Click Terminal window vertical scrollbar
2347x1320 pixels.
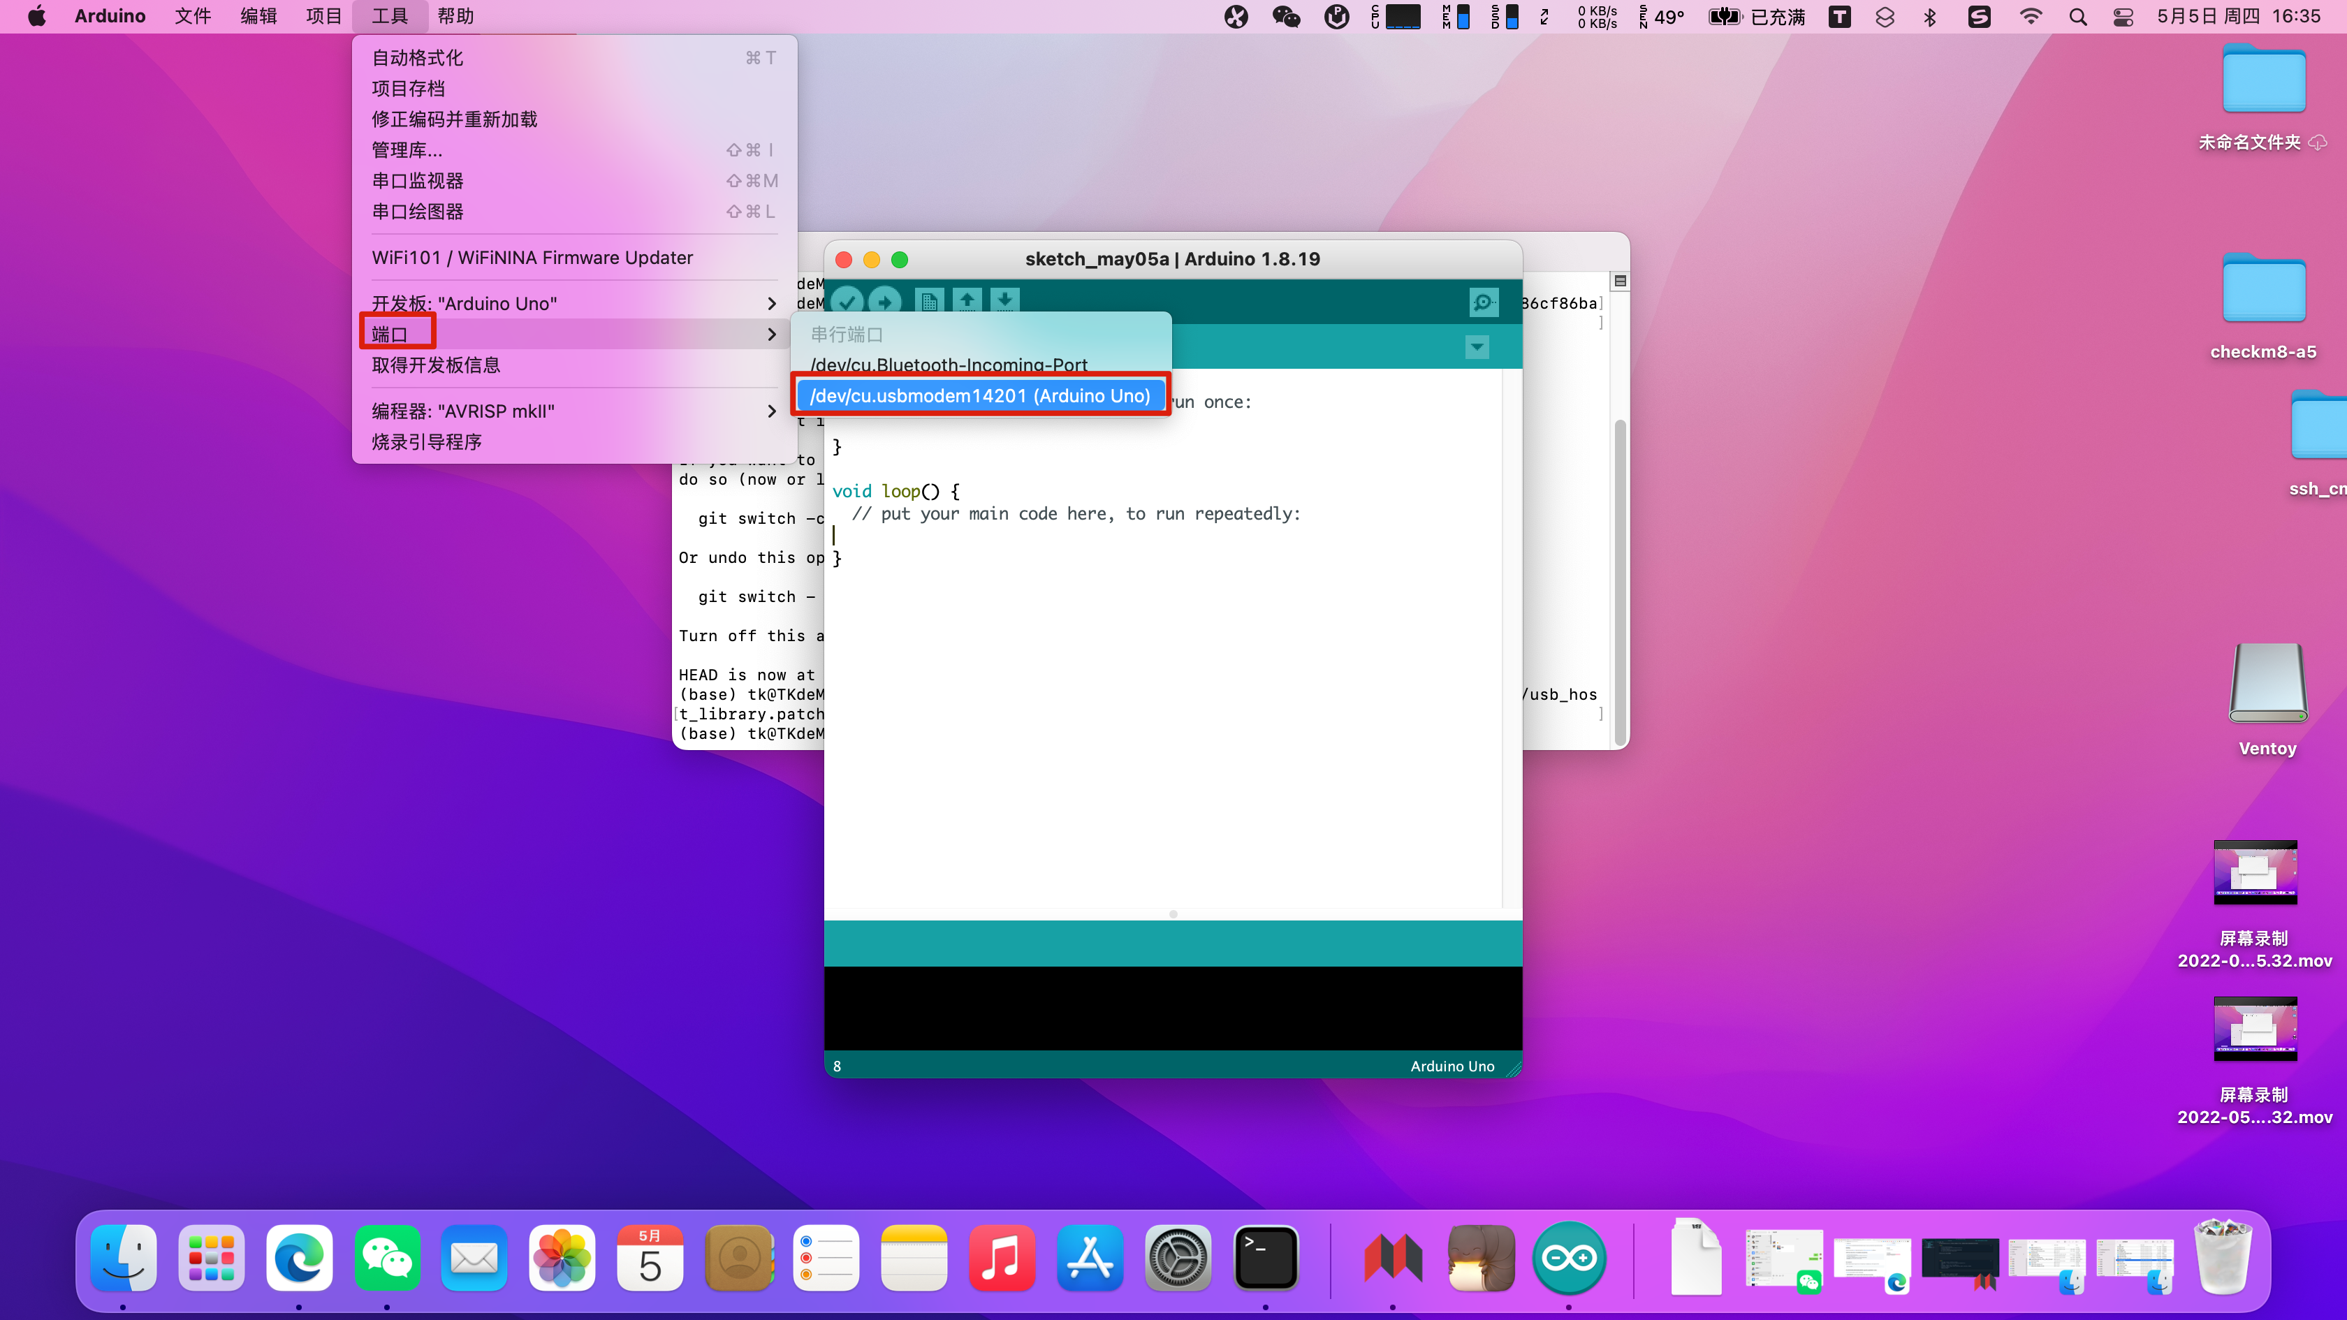coord(1619,583)
